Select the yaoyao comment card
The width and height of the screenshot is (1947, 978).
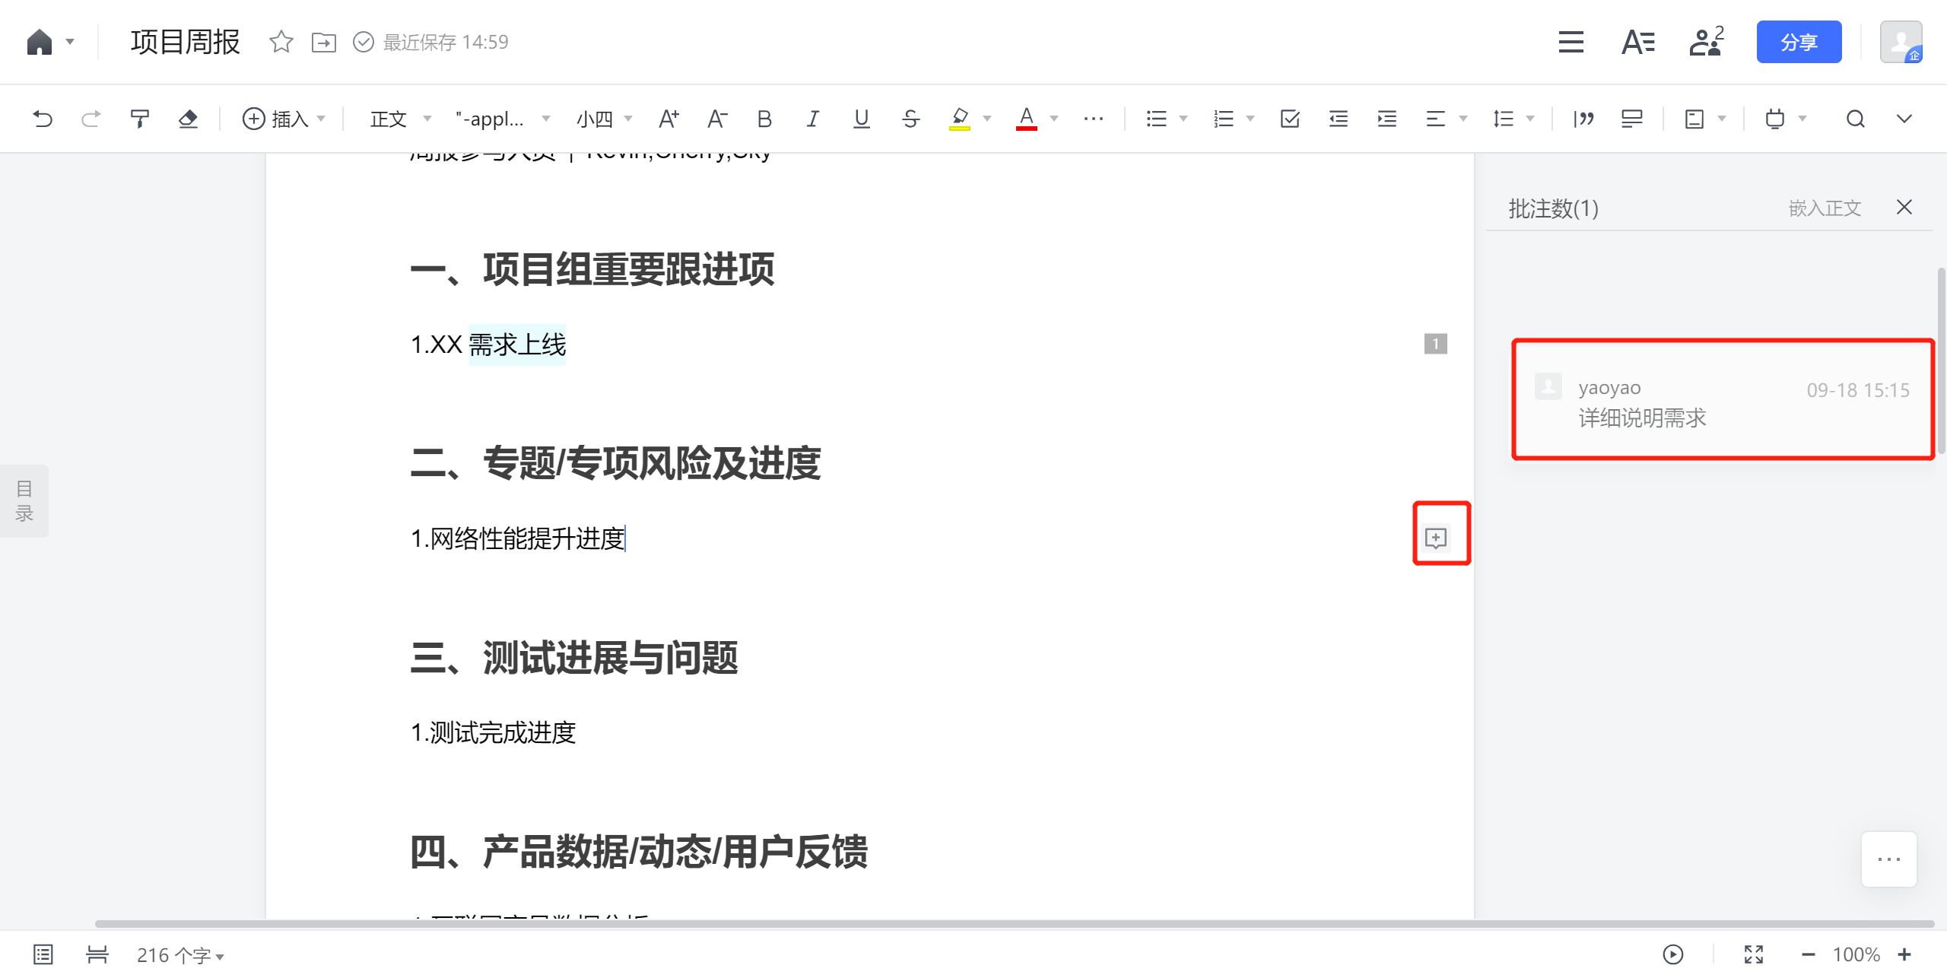(x=1722, y=400)
